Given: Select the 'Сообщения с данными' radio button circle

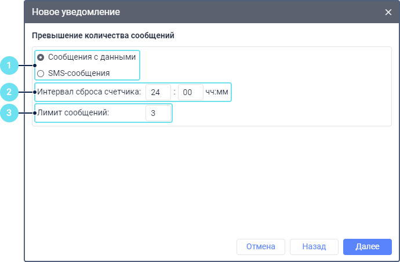Looking at the screenshot, I should pyautogui.click(x=41, y=57).
